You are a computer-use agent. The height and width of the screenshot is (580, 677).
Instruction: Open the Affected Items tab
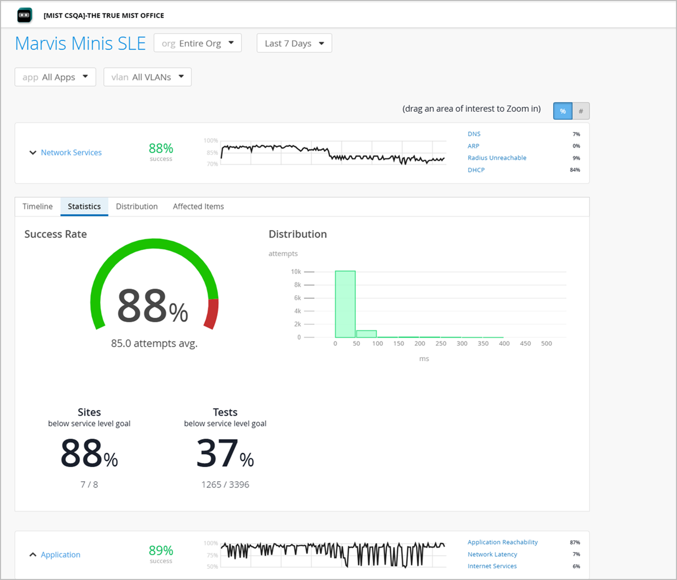pyautogui.click(x=198, y=206)
